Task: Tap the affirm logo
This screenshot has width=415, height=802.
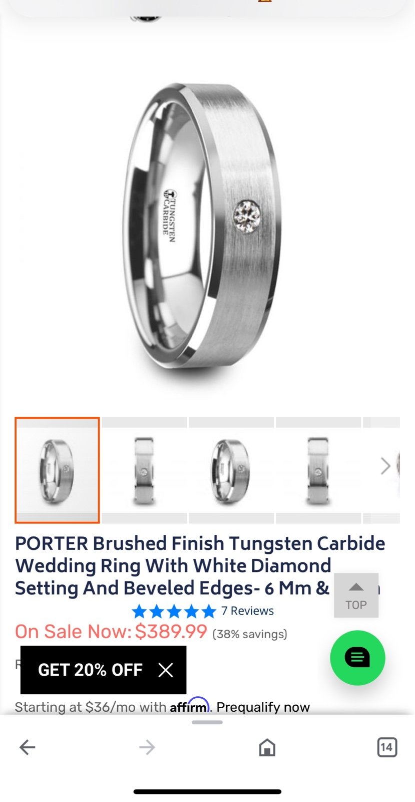Action: click(x=189, y=706)
